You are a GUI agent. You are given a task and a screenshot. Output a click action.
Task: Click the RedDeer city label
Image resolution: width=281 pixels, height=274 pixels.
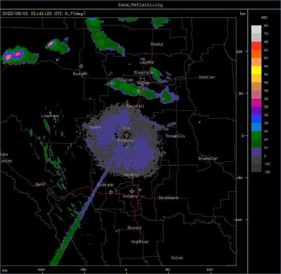coord(143,83)
